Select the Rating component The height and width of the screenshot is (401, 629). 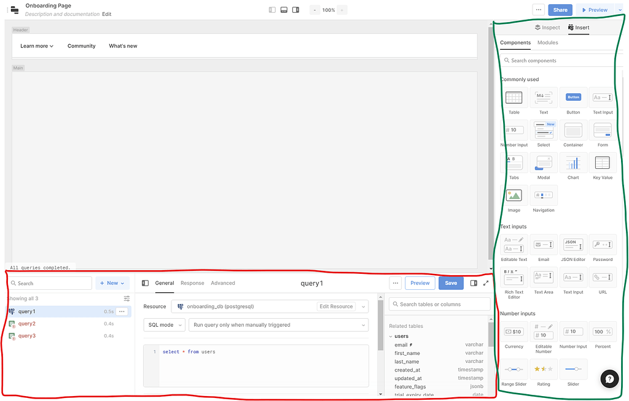[543, 368]
